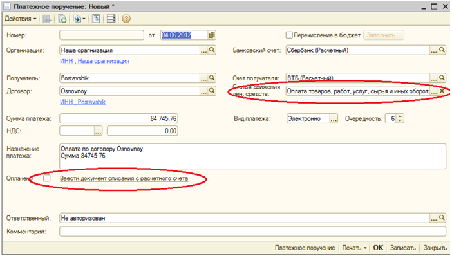Click the Назначение платежа text area
Viewport: 452px width, 256px height.
point(253,156)
